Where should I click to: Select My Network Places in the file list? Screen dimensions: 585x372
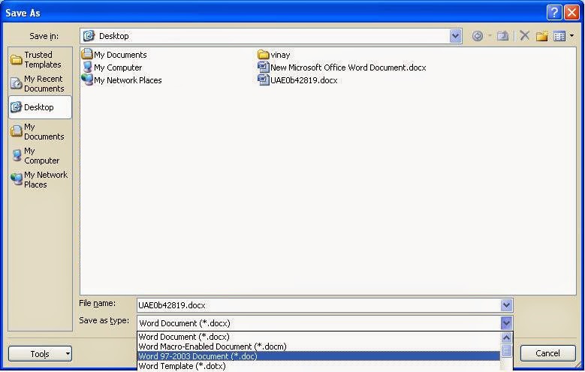coord(122,80)
